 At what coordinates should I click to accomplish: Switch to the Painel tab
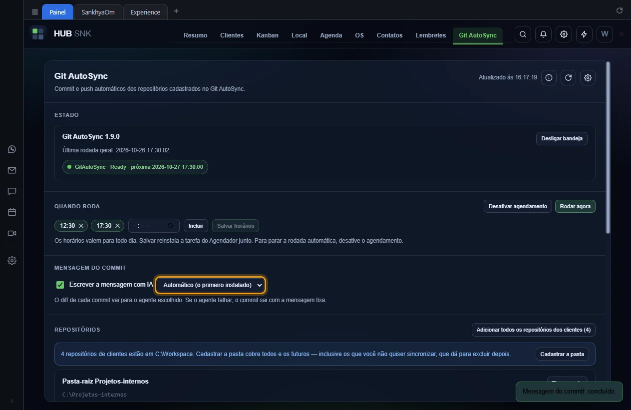point(57,12)
